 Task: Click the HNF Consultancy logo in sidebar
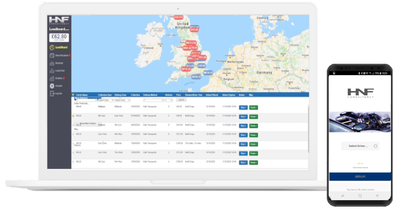[x=59, y=20]
